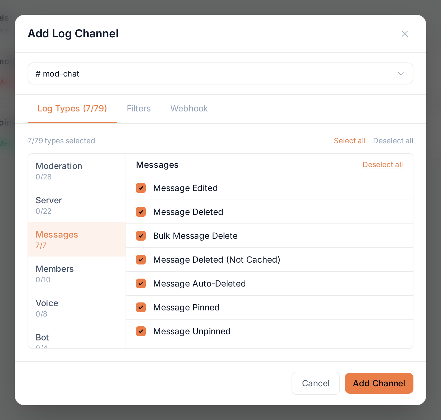Open the mod-chat channel dropdown
Screen dimensions: 441x420
point(221,73)
